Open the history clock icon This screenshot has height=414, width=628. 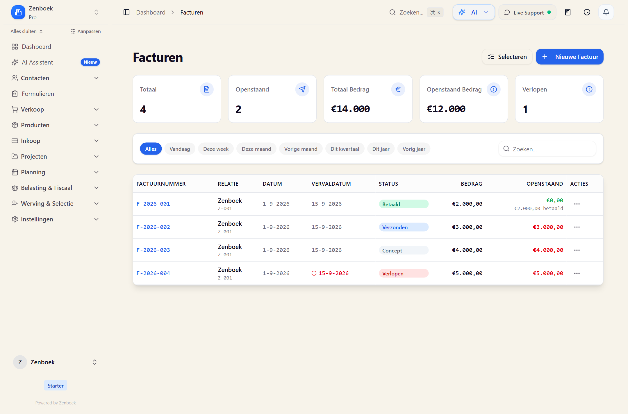[587, 12]
